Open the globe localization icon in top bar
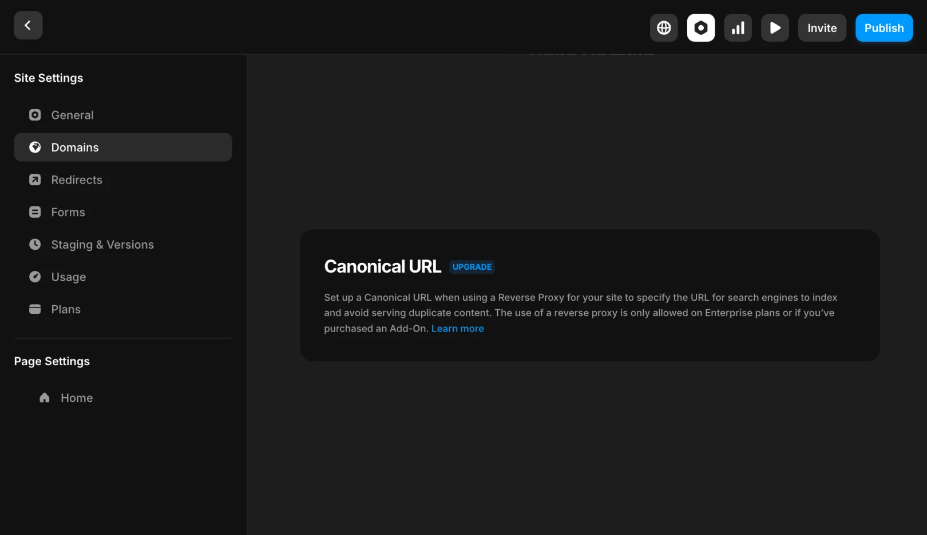 tap(664, 28)
